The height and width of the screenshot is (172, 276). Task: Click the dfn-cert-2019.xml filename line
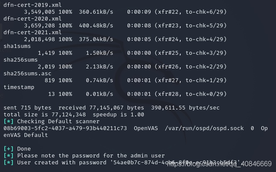pyautogui.click(x=33, y=5)
